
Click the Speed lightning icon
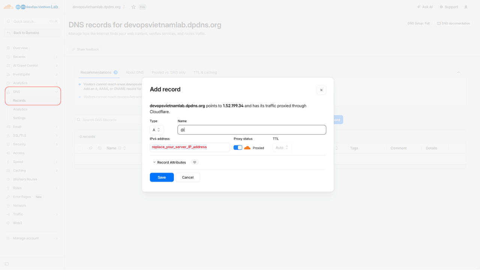click(8, 162)
